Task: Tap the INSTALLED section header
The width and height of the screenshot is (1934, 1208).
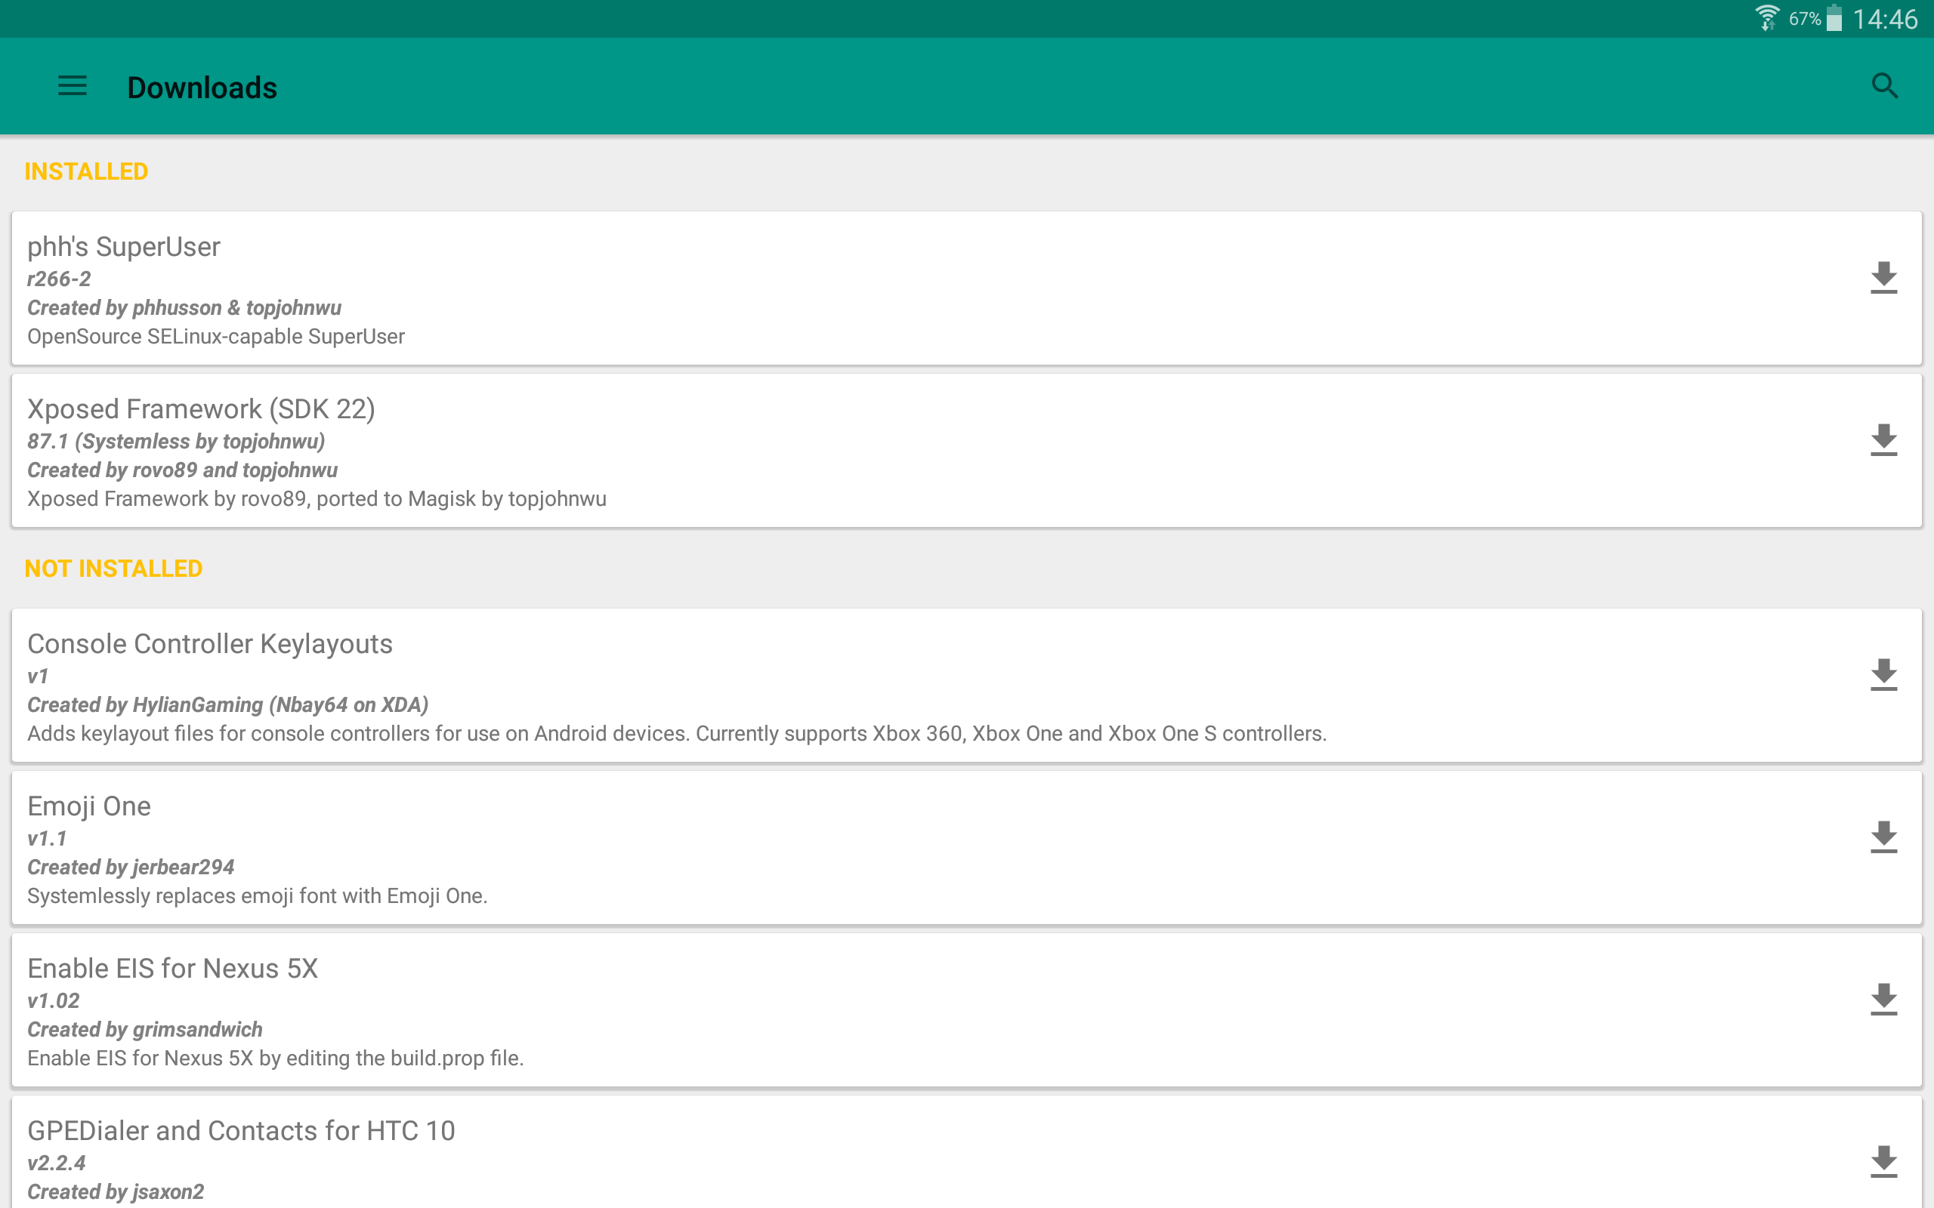Action: click(x=86, y=172)
